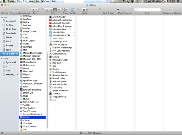Switch to Cover Flow view mode
The width and height of the screenshot is (182, 135).
click(59, 10)
